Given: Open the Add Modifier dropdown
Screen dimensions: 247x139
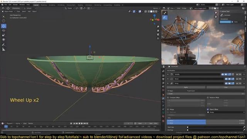Looking at the screenshot, I should [206, 71].
